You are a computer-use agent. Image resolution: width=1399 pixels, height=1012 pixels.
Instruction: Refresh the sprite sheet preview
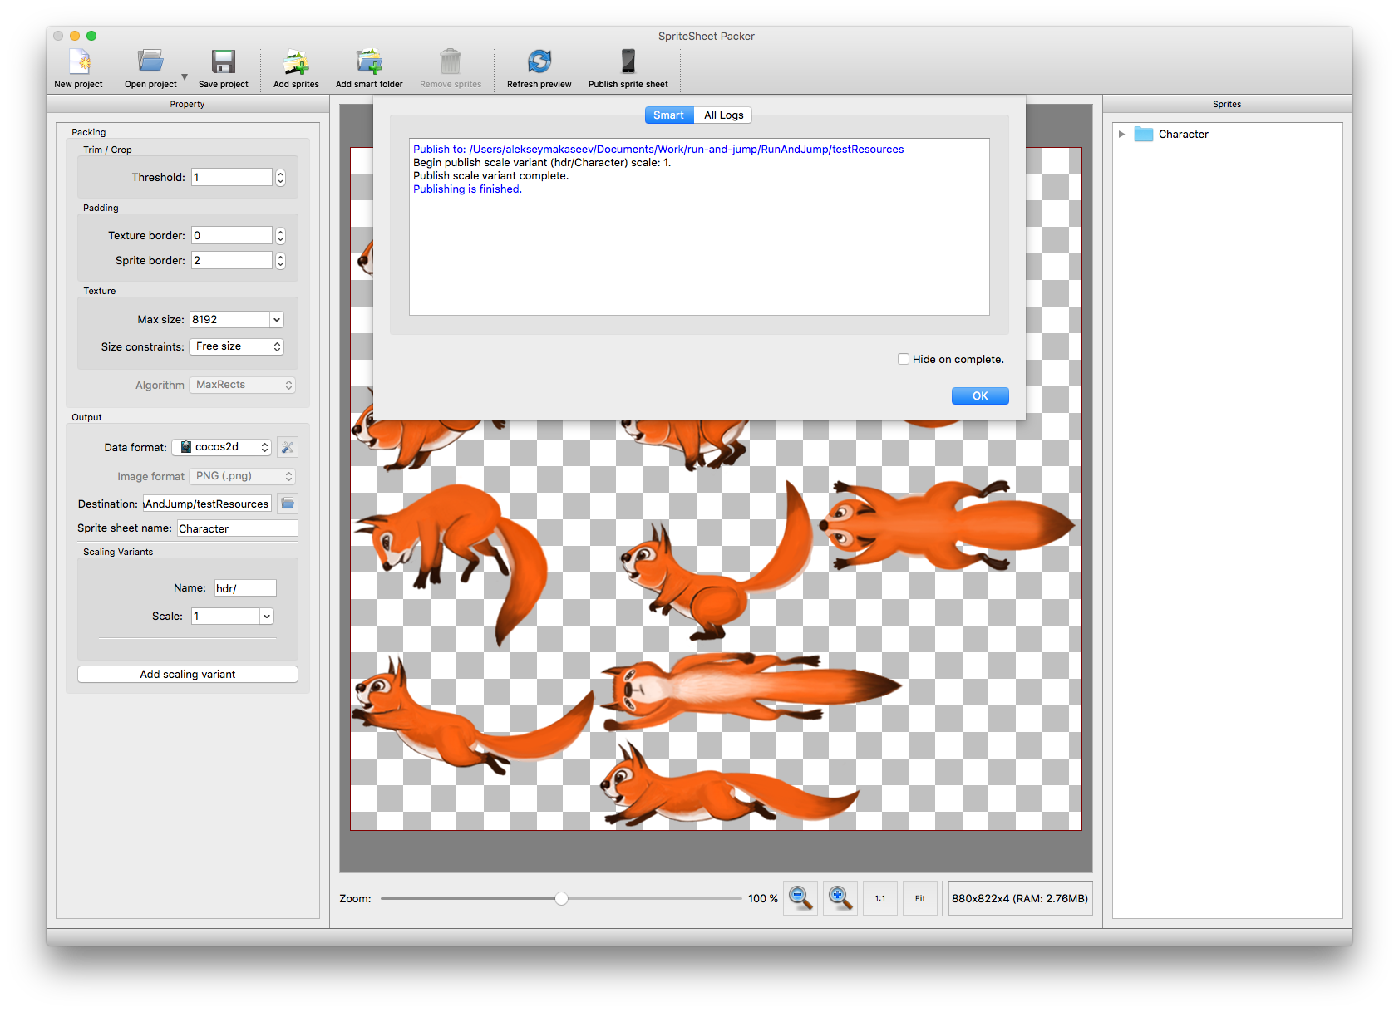coord(539,66)
